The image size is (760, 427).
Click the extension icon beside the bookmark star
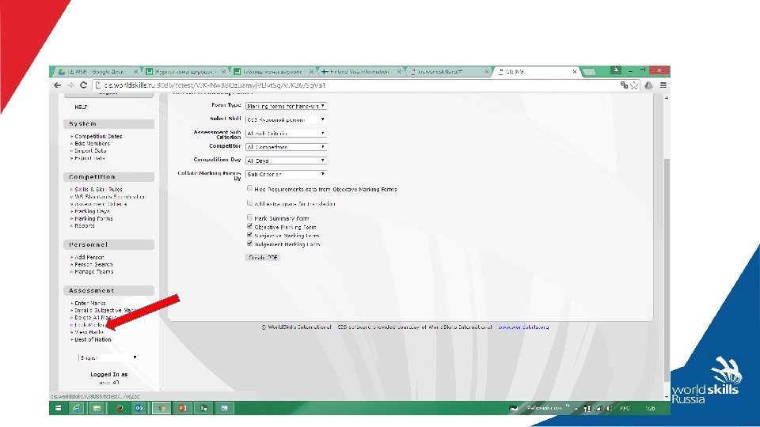point(648,85)
